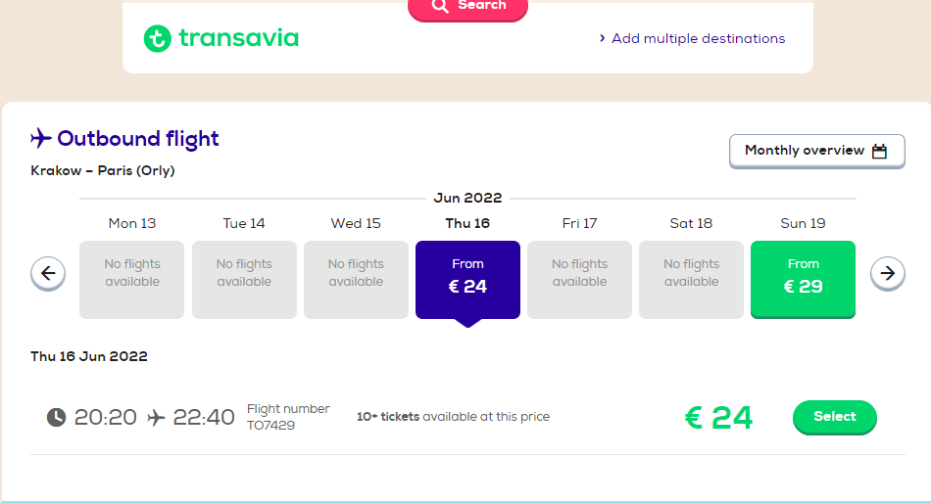Screen dimensions: 931x503
Task: Click the Mon 13 no flights tile
Action: point(132,280)
